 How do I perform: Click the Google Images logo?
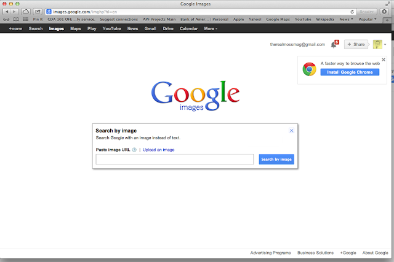(195, 96)
